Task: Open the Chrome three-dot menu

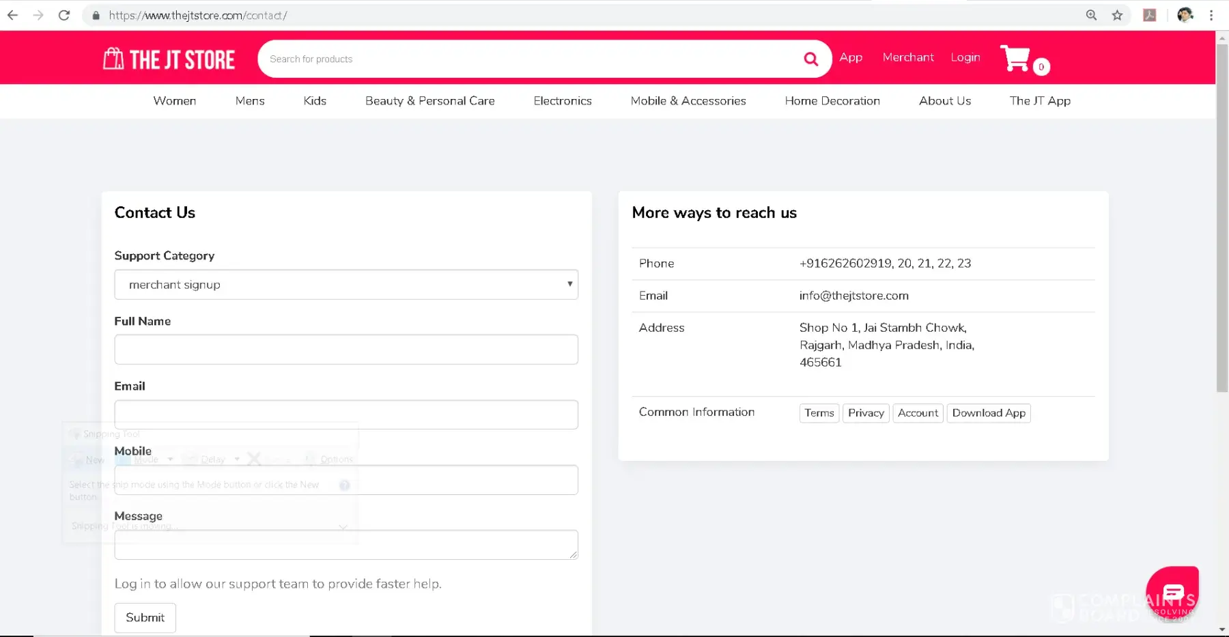Action: pyautogui.click(x=1211, y=15)
